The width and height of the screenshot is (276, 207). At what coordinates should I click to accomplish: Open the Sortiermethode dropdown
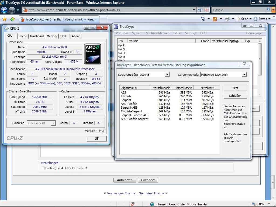[244, 75]
